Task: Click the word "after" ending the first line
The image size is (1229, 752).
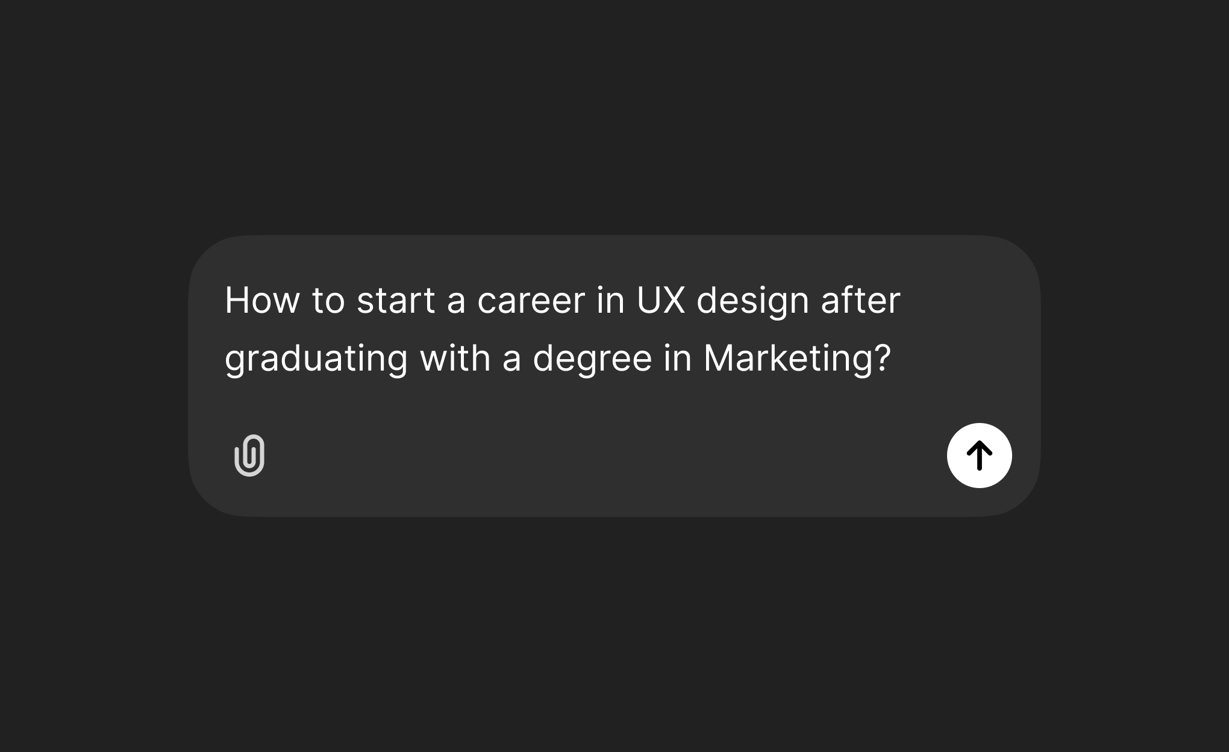Action: [860, 300]
